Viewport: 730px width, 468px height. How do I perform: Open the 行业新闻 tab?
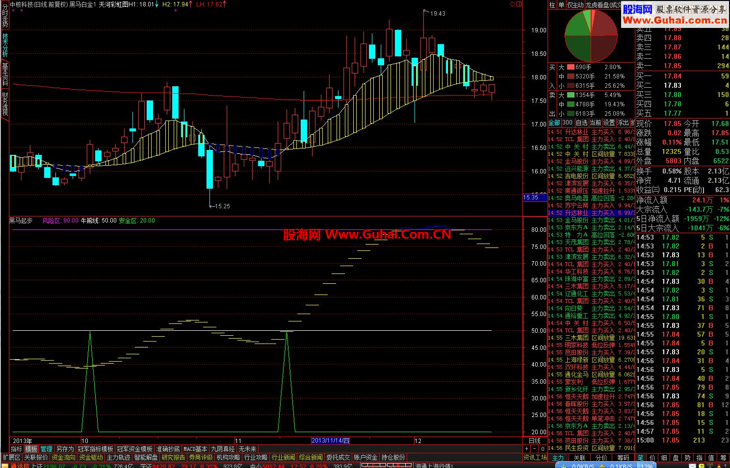click(284, 457)
